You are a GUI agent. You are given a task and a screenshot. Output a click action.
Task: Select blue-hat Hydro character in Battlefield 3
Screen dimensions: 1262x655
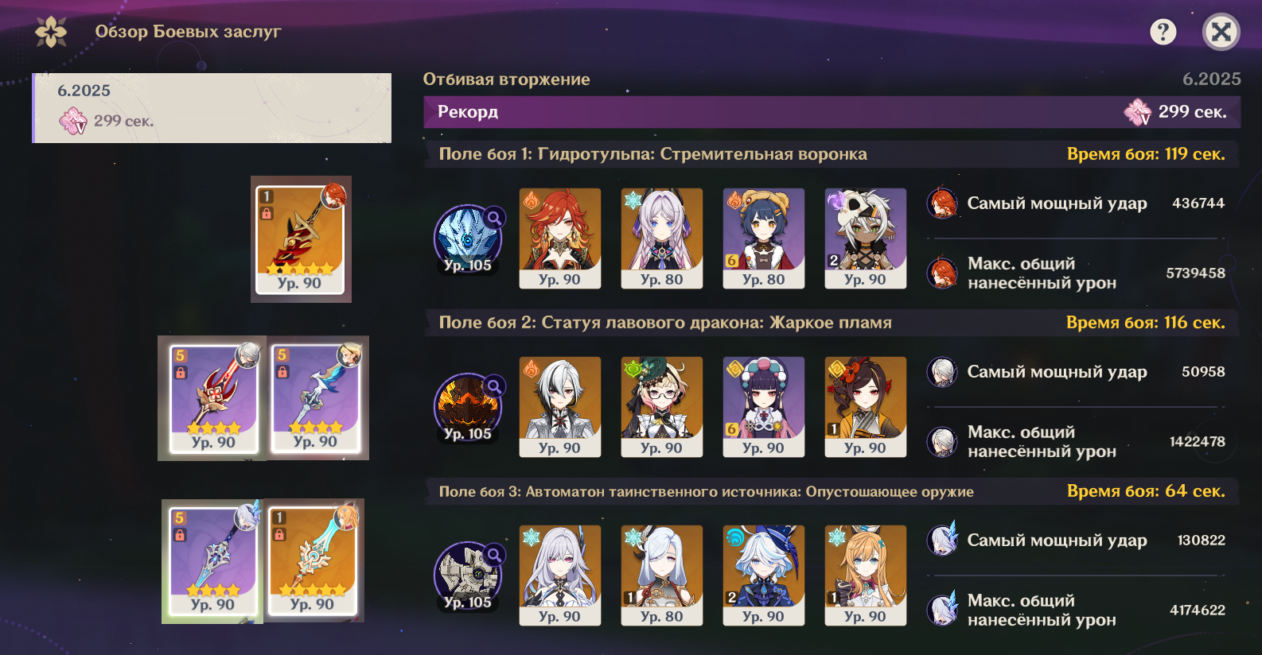(763, 576)
